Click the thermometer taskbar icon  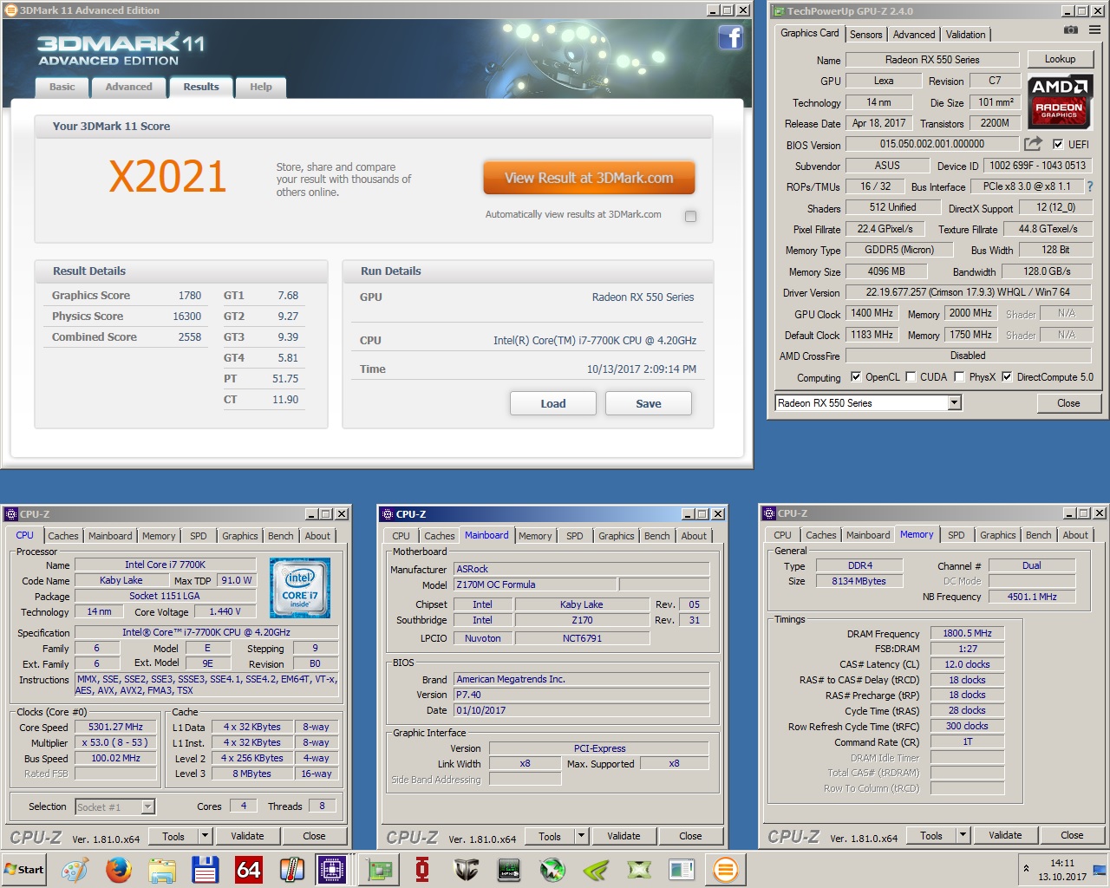click(x=292, y=869)
